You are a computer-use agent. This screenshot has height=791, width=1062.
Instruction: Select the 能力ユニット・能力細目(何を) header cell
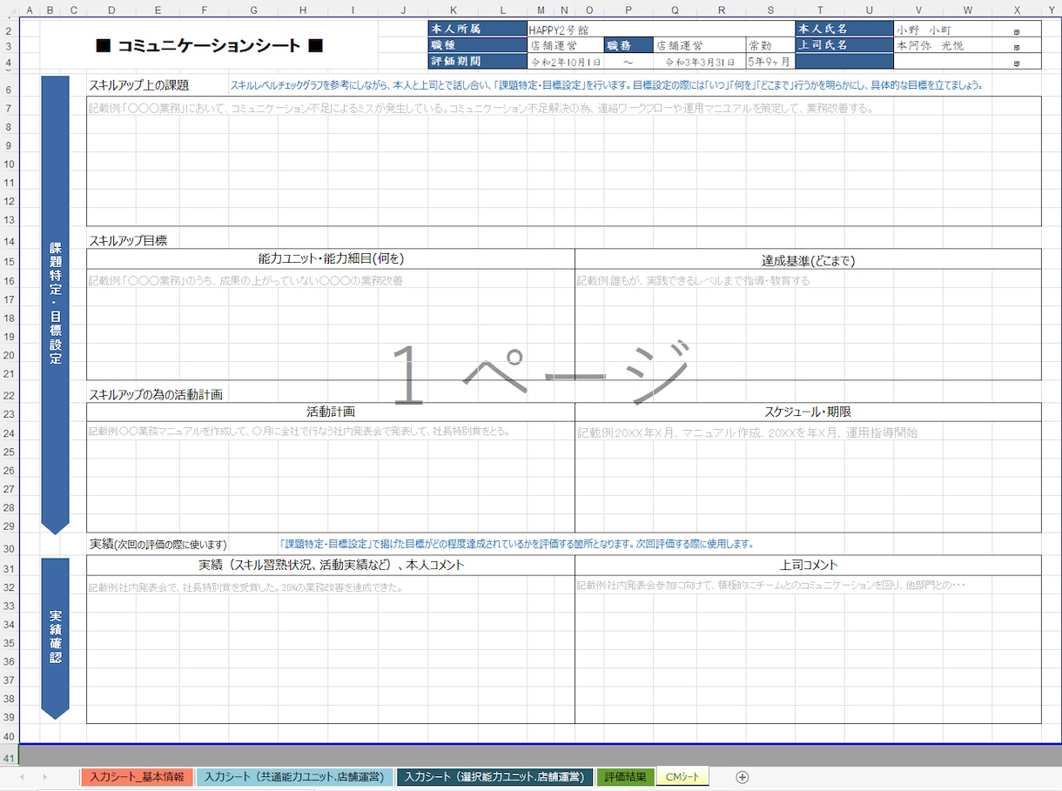331,259
